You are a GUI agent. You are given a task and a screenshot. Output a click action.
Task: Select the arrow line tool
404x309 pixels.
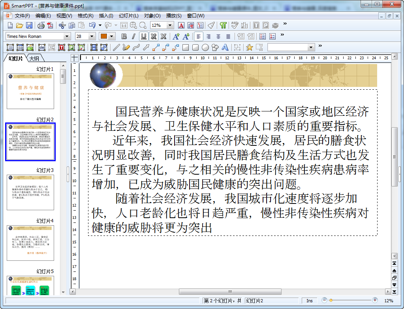tap(146, 47)
